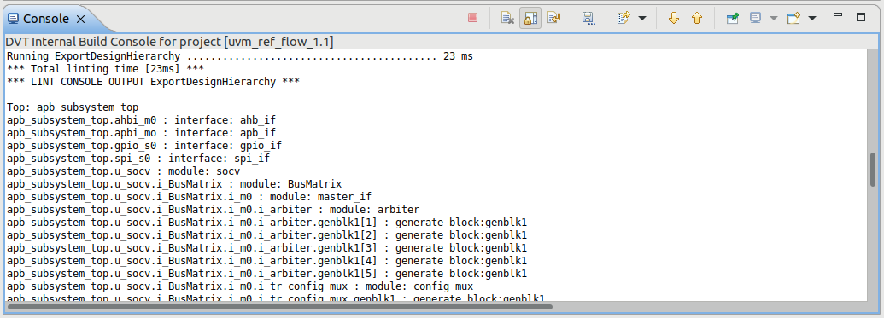This screenshot has height=318, width=884.
Task: Minimize the Console view
Action: [839, 15]
